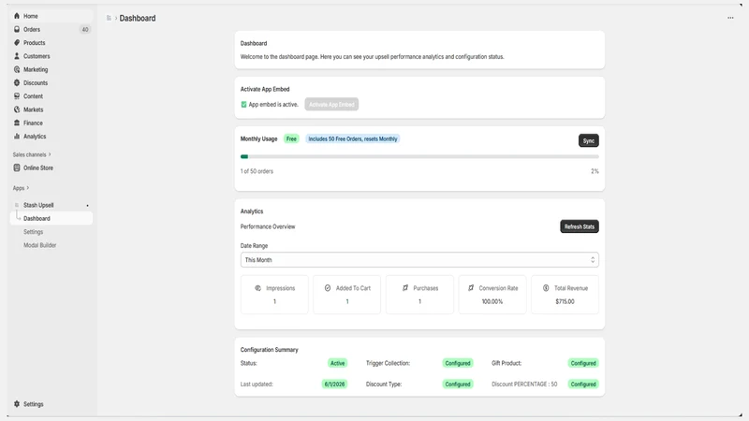Open Stash Upsell Settings subpage
749x421 pixels.
34,231
